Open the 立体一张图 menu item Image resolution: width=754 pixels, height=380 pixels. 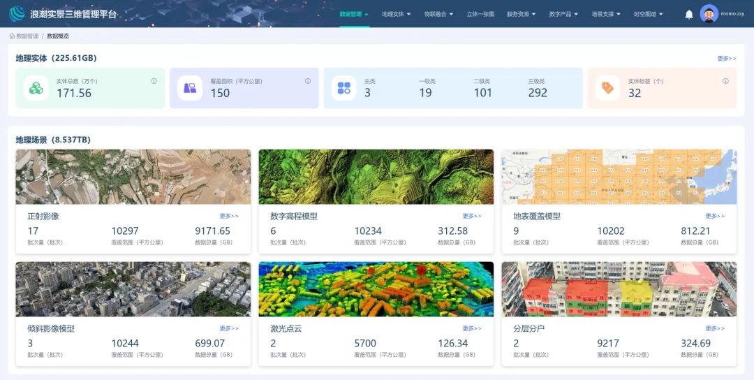[480, 14]
